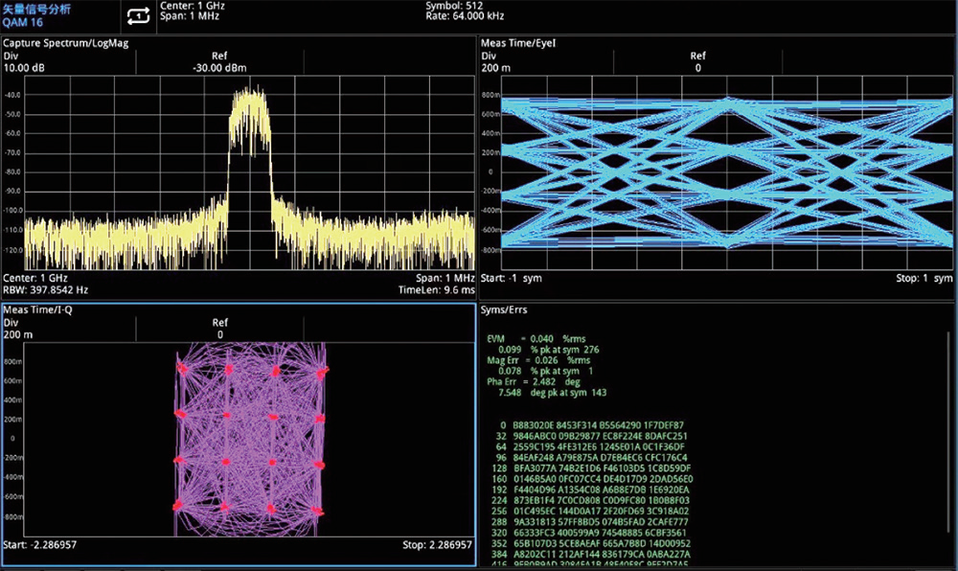Toggle the continuous sweep loop icon
The width and height of the screenshot is (958, 571).
pos(138,16)
